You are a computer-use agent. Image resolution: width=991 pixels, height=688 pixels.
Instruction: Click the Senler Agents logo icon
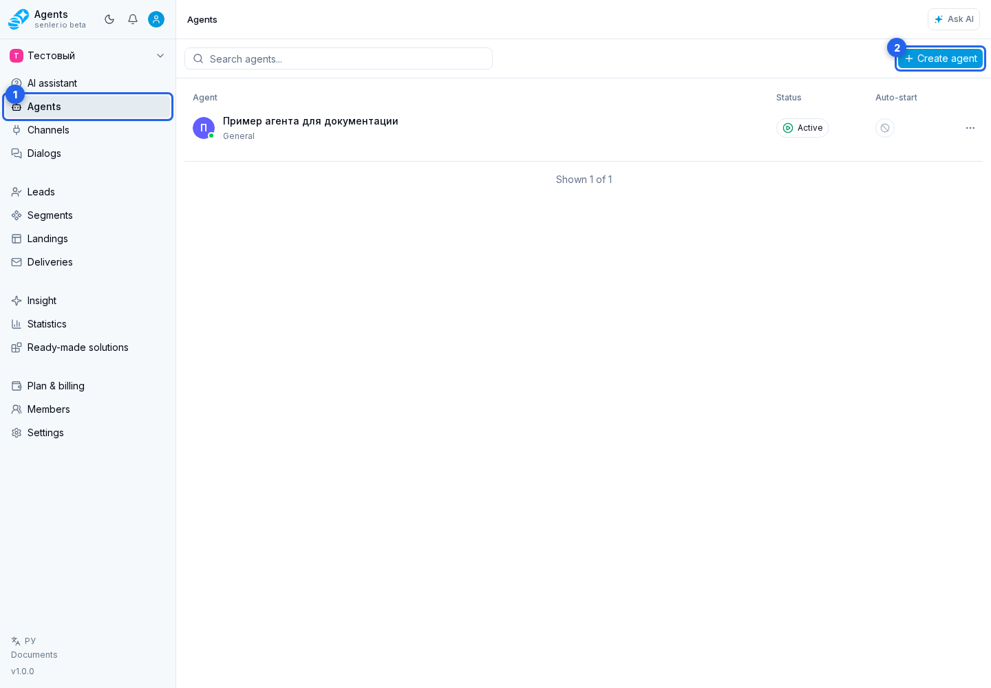19,19
